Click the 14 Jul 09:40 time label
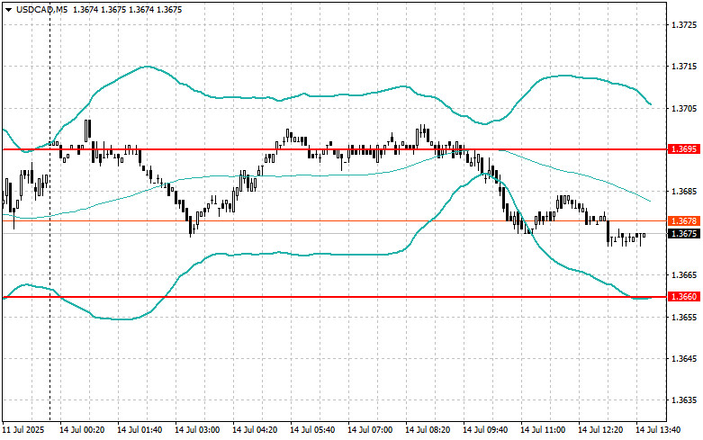The width and height of the screenshot is (703, 440). tap(485, 430)
